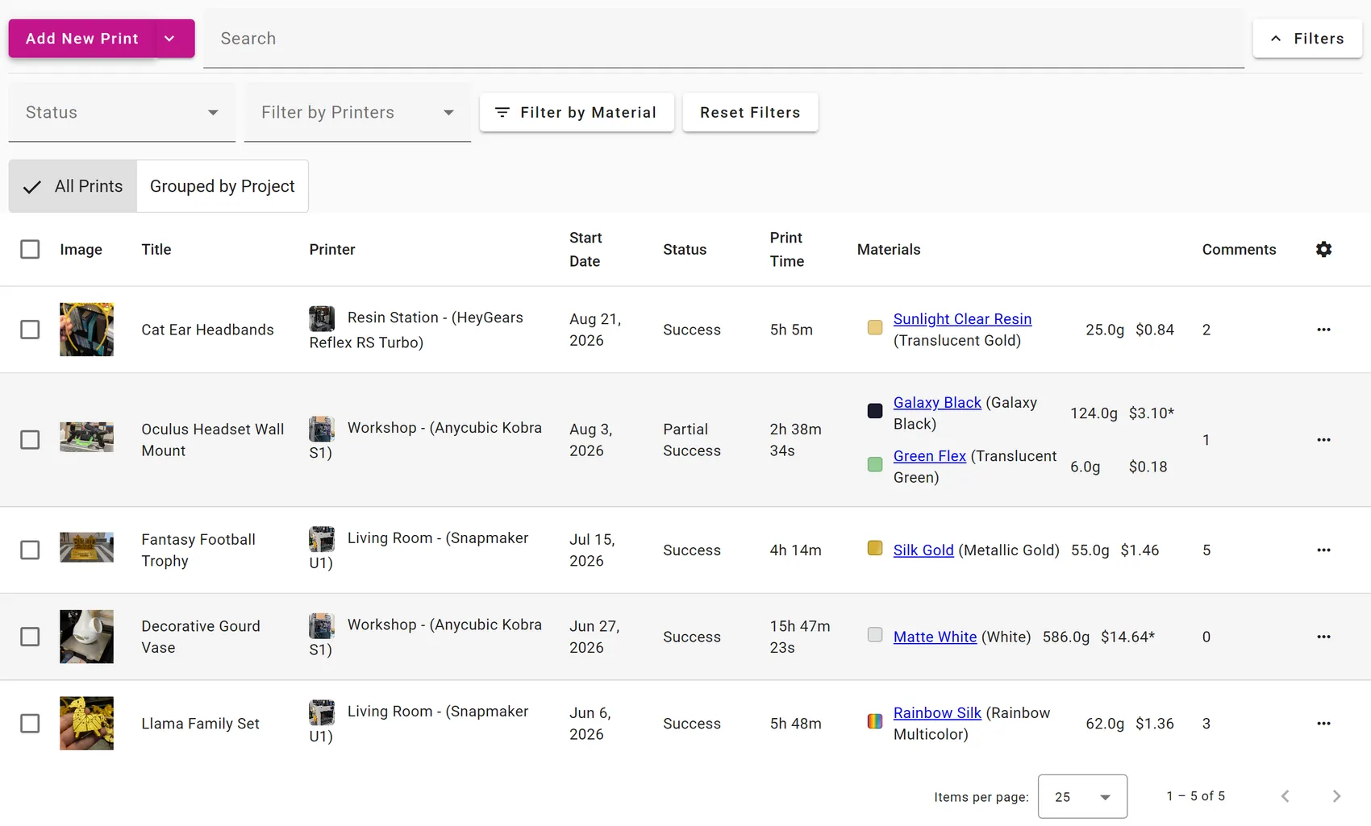Open more options for Fantasy Football Trophy
Image resolution: width=1371 pixels, height=826 pixels.
[1323, 550]
